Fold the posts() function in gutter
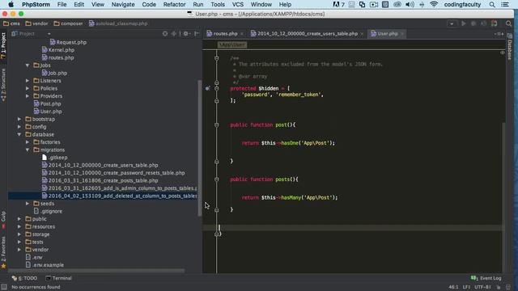 [x=217, y=179]
